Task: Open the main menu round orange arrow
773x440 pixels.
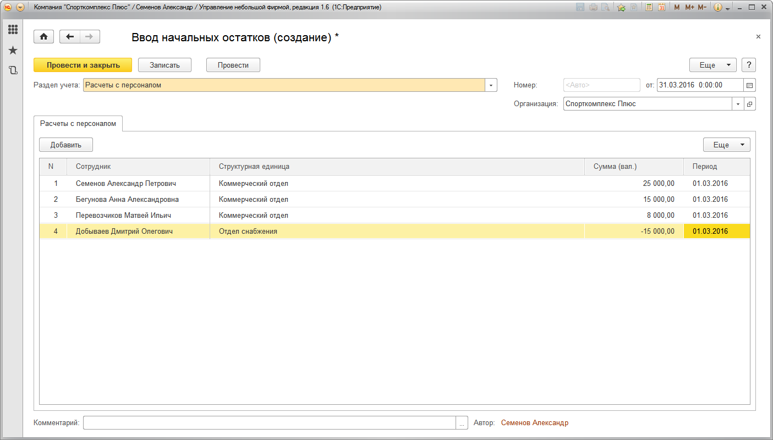Action: coord(20,7)
